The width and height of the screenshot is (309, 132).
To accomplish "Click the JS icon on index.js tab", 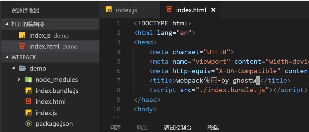I will (109, 9).
